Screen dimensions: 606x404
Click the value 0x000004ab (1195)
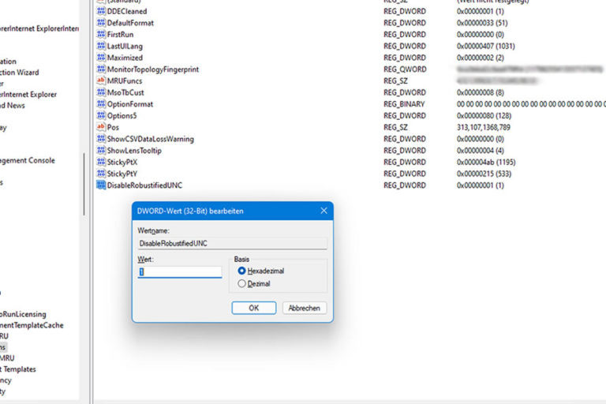coord(486,162)
